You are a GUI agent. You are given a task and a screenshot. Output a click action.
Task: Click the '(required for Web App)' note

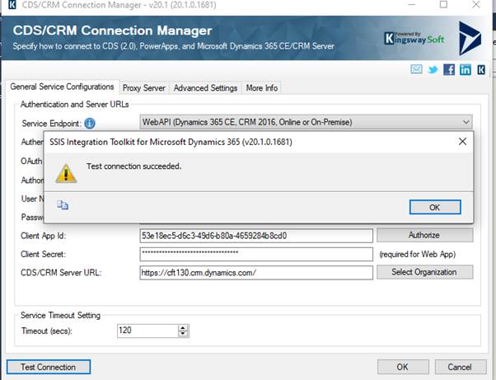(x=417, y=254)
